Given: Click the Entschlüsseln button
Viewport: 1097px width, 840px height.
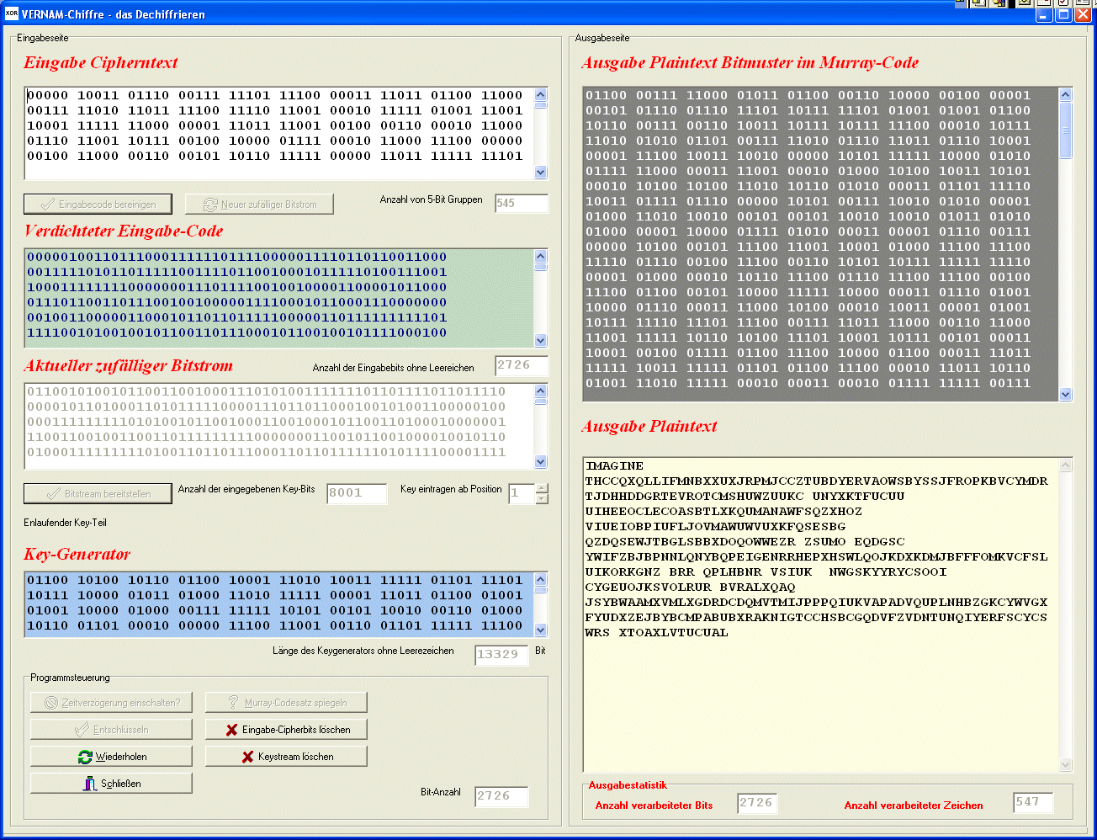Looking at the screenshot, I should [111, 730].
